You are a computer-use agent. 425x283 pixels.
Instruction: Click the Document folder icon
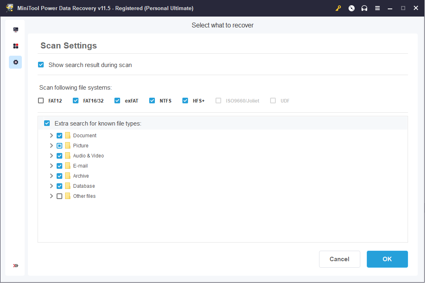point(68,135)
